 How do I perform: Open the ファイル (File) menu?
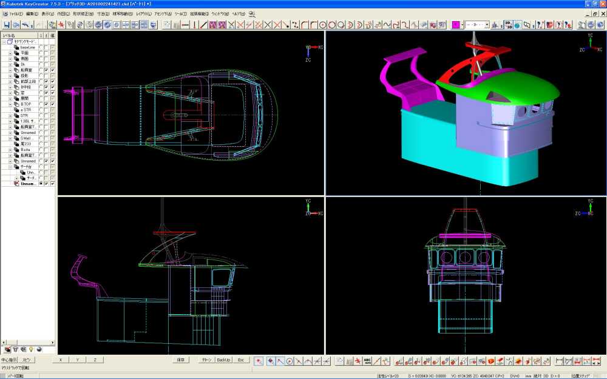16,13
